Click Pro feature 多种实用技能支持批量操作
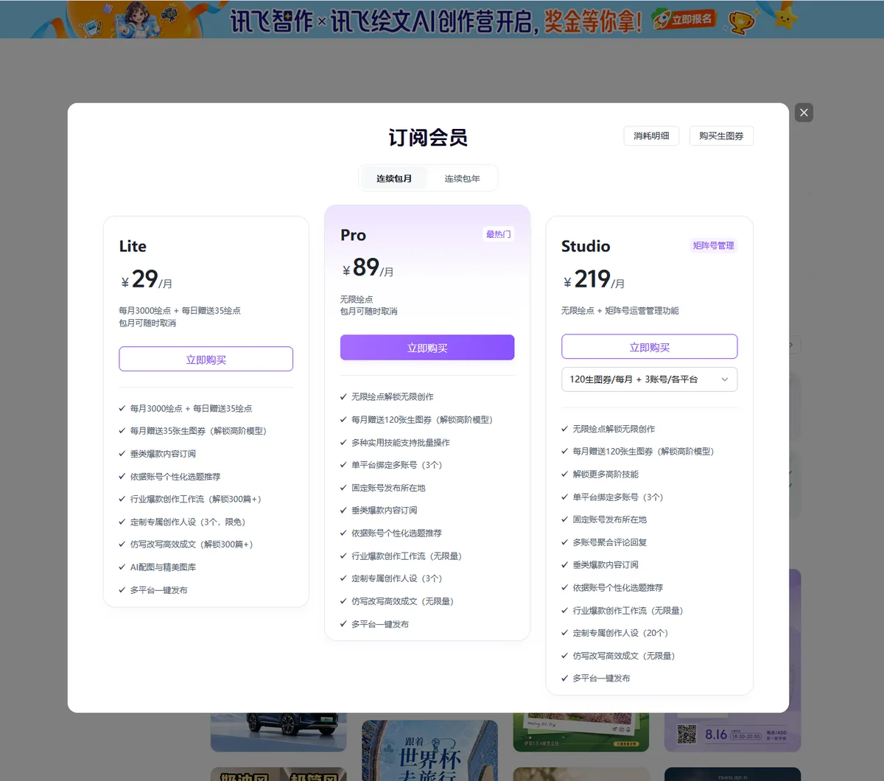This screenshot has height=781, width=884. tap(395, 443)
